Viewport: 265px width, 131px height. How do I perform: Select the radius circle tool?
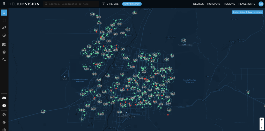(4, 35)
